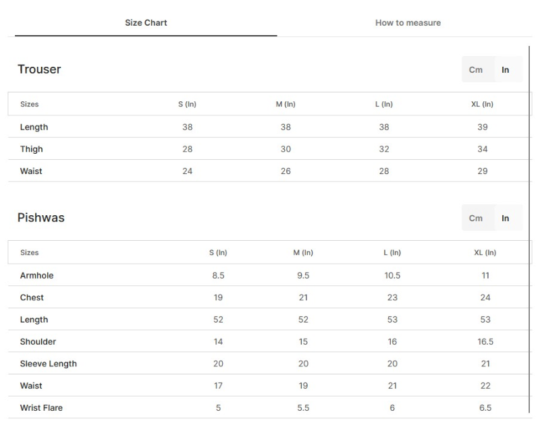Switch to the Size Chart tab
The height and width of the screenshot is (425, 540).
coord(146,23)
